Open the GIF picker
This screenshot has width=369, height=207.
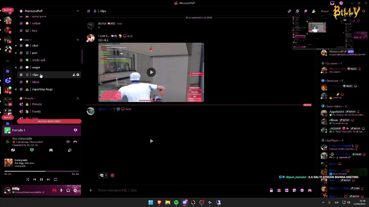[287, 190]
